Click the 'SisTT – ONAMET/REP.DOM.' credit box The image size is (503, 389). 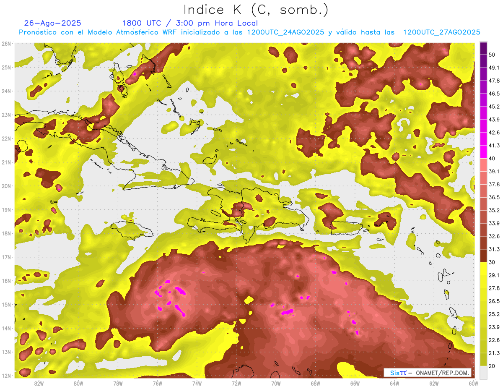pos(428,373)
